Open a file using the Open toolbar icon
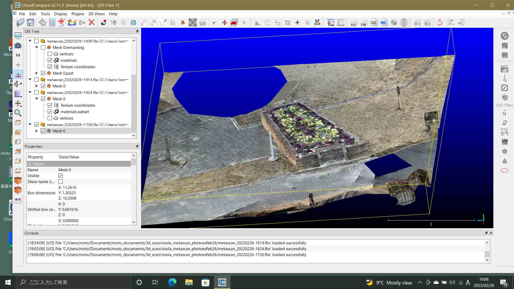514x289 pixels. pos(20,22)
